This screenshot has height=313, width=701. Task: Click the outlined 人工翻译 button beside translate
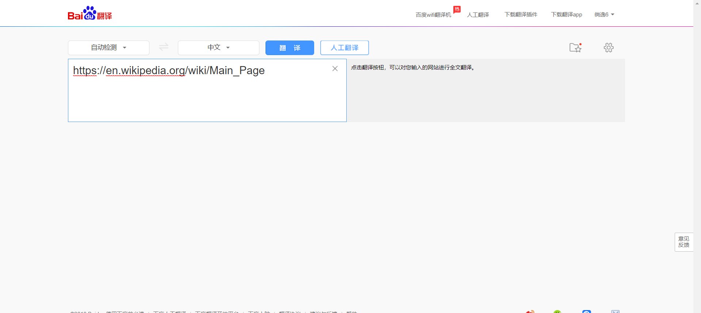344,47
